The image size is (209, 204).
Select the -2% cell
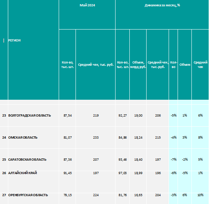pos(185,160)
